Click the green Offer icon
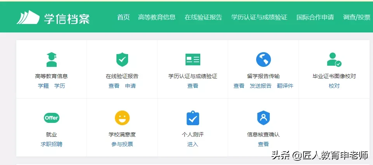373x165 pixels. pos(52,117)
